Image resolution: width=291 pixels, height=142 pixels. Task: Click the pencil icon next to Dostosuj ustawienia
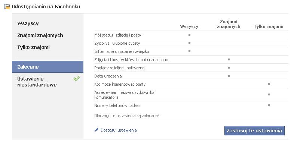(x=97, y=130)
